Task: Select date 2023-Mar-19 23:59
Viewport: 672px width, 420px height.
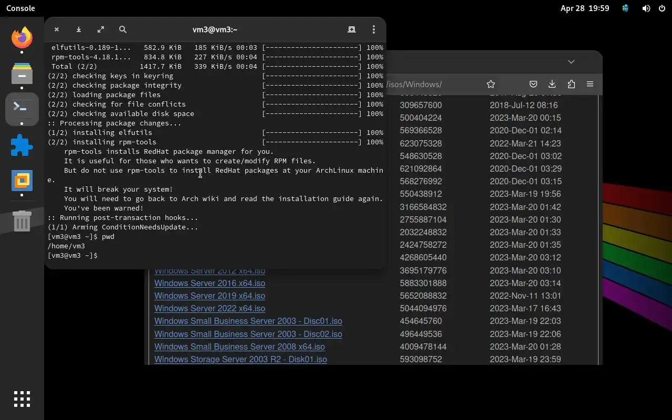Action: click(x=525, y=359)
